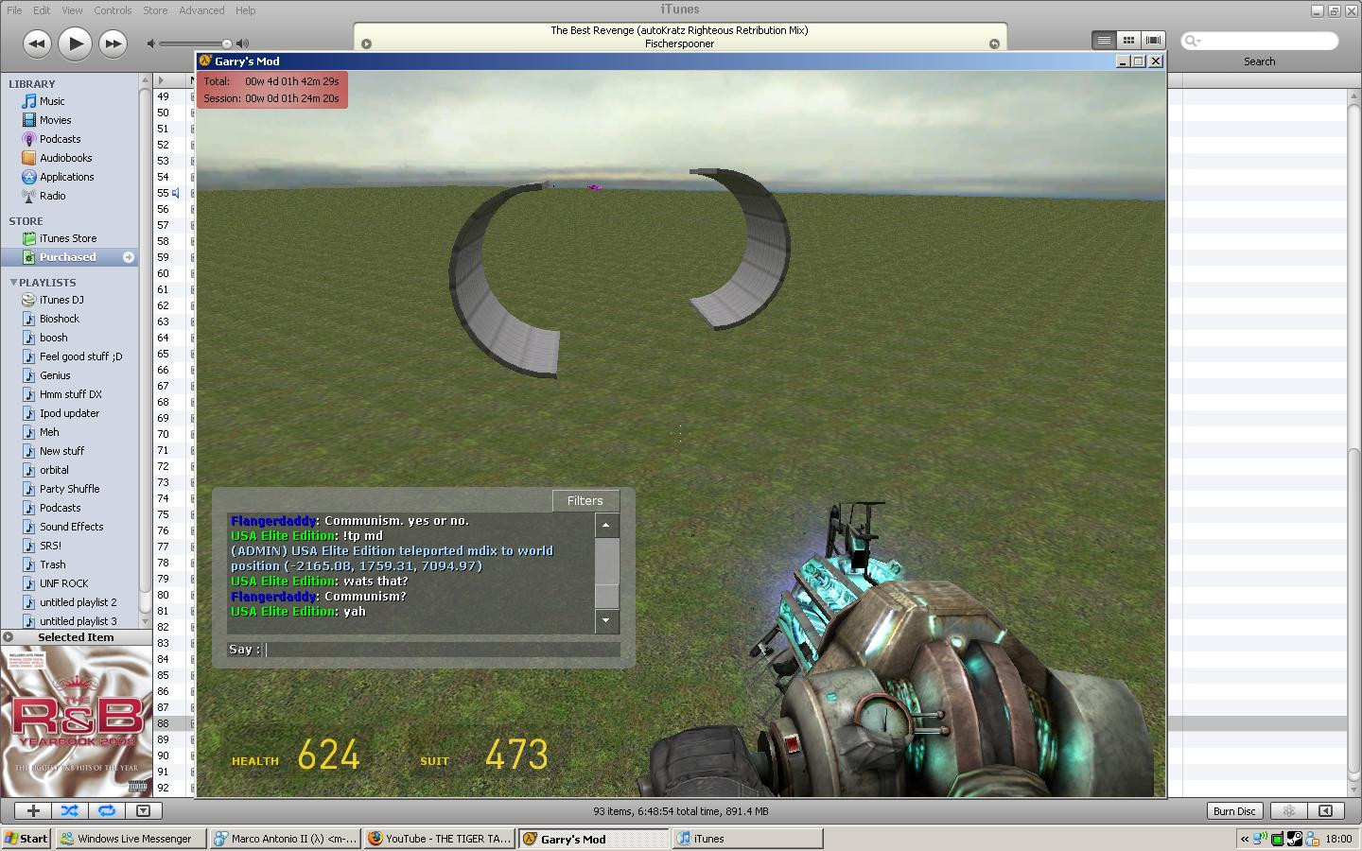Click chat scrollbar up arrow
Screen dimensions: 1362x851
pos(606,525)
